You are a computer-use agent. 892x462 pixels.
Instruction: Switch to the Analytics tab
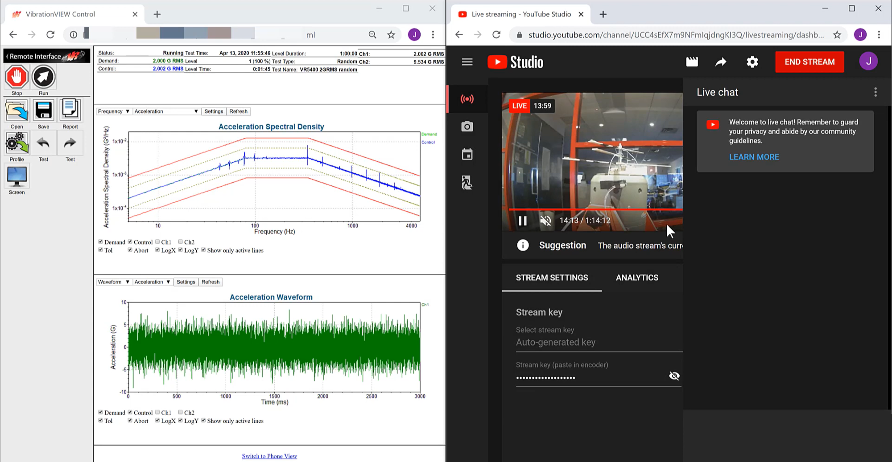pyautogui.click(x=636, y=278)
